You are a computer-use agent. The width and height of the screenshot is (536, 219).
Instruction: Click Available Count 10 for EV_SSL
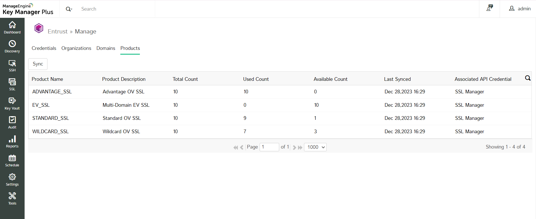(x=316, y=105)
